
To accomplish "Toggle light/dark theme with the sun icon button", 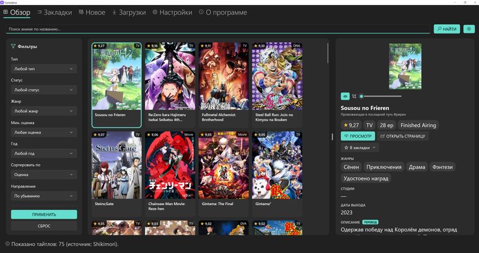I will (469, 29).
